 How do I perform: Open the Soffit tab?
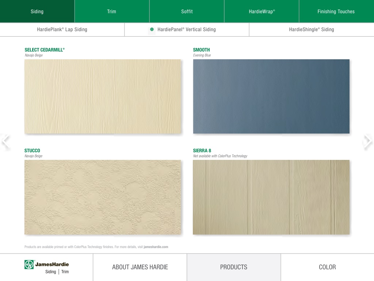pyautogui.click(x=187, y=11)
